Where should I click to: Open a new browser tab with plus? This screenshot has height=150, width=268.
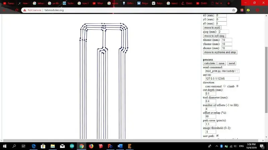pyautogui.click(x=228, y=3)
